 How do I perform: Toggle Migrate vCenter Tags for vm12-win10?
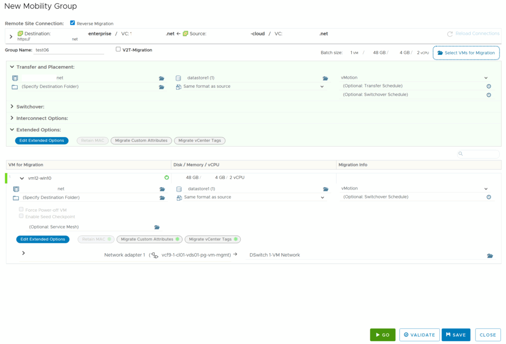(212, 239)
